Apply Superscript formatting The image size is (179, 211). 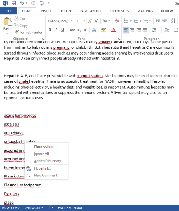coord(85,30)
